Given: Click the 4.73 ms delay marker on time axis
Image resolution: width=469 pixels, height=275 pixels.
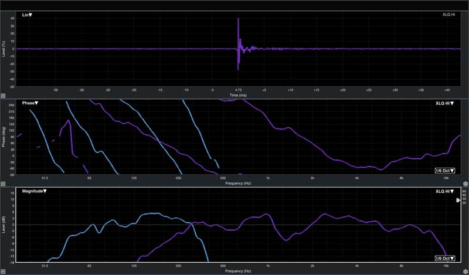Looking at the screenshot, I should coord(238,90).
